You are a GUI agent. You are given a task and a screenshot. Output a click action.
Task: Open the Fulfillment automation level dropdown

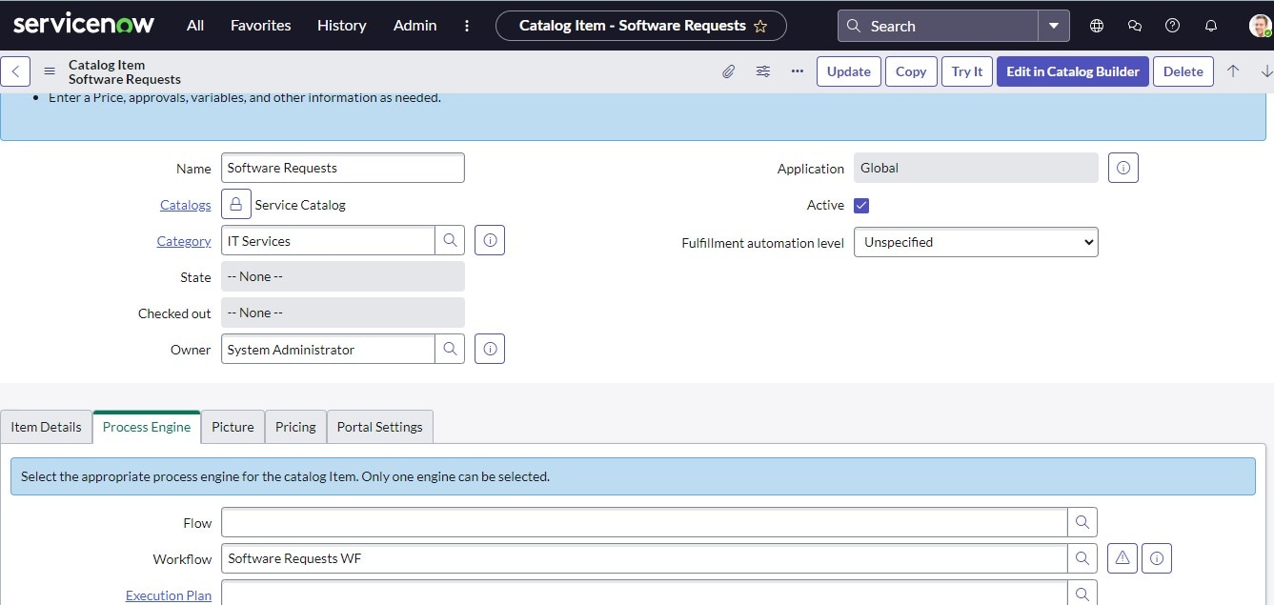pyautogui.click(x=975, y=241)
